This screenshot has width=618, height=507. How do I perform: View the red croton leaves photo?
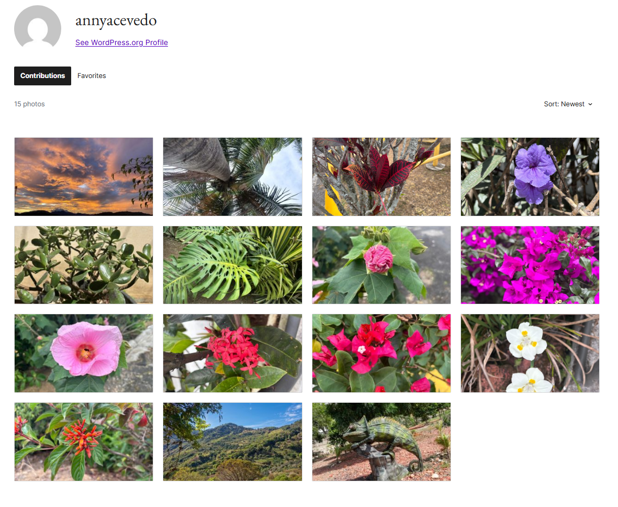(381, 177)
